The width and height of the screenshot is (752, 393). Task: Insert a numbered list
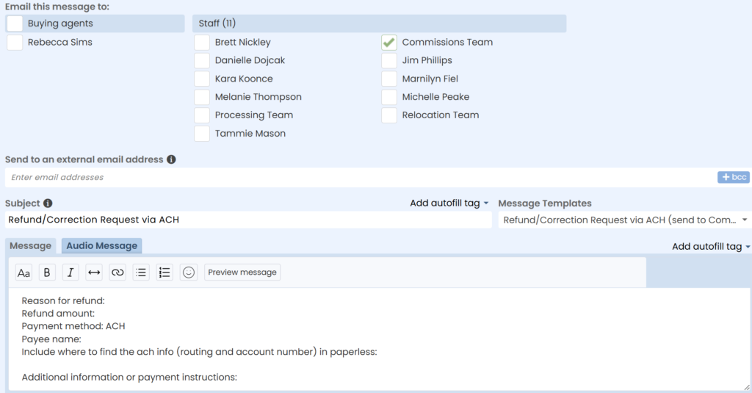(164, 273)
